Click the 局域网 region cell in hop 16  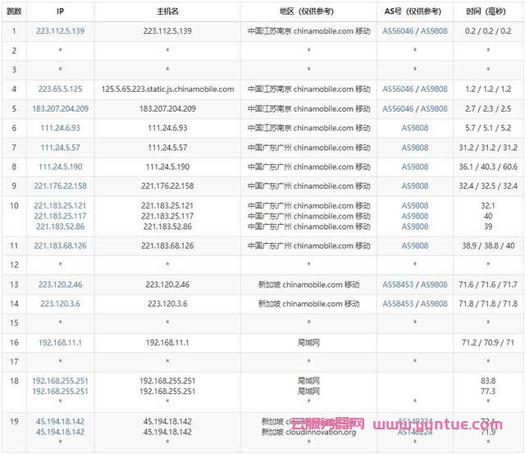tap(308, 342)
